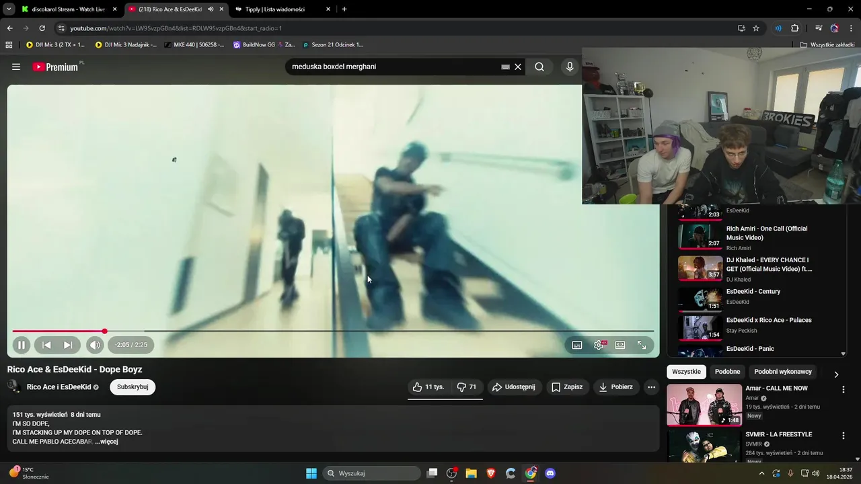This screenshot has width=861, height=484.
Task: Expand description with '...więcej'
Action: pos(106,442)
